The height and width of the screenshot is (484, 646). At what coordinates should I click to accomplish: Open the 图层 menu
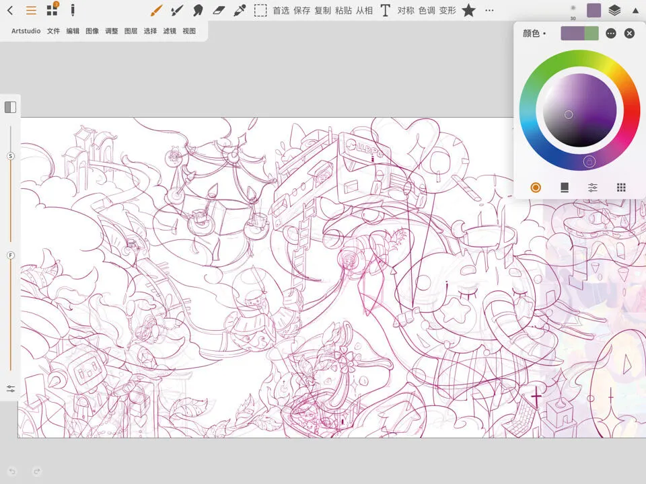coord(131,31)
